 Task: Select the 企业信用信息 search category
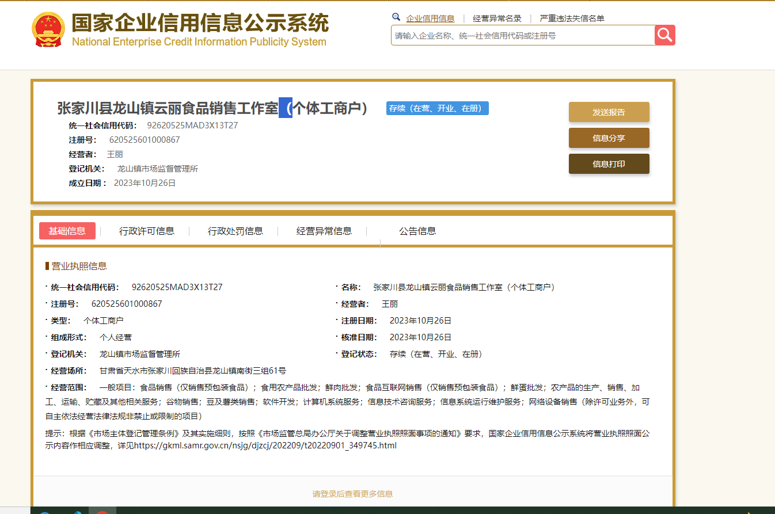point(430,18)
